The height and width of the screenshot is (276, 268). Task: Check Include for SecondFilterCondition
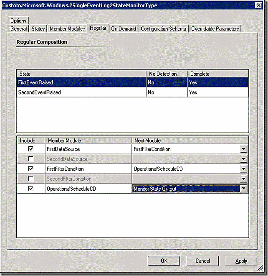31,179
